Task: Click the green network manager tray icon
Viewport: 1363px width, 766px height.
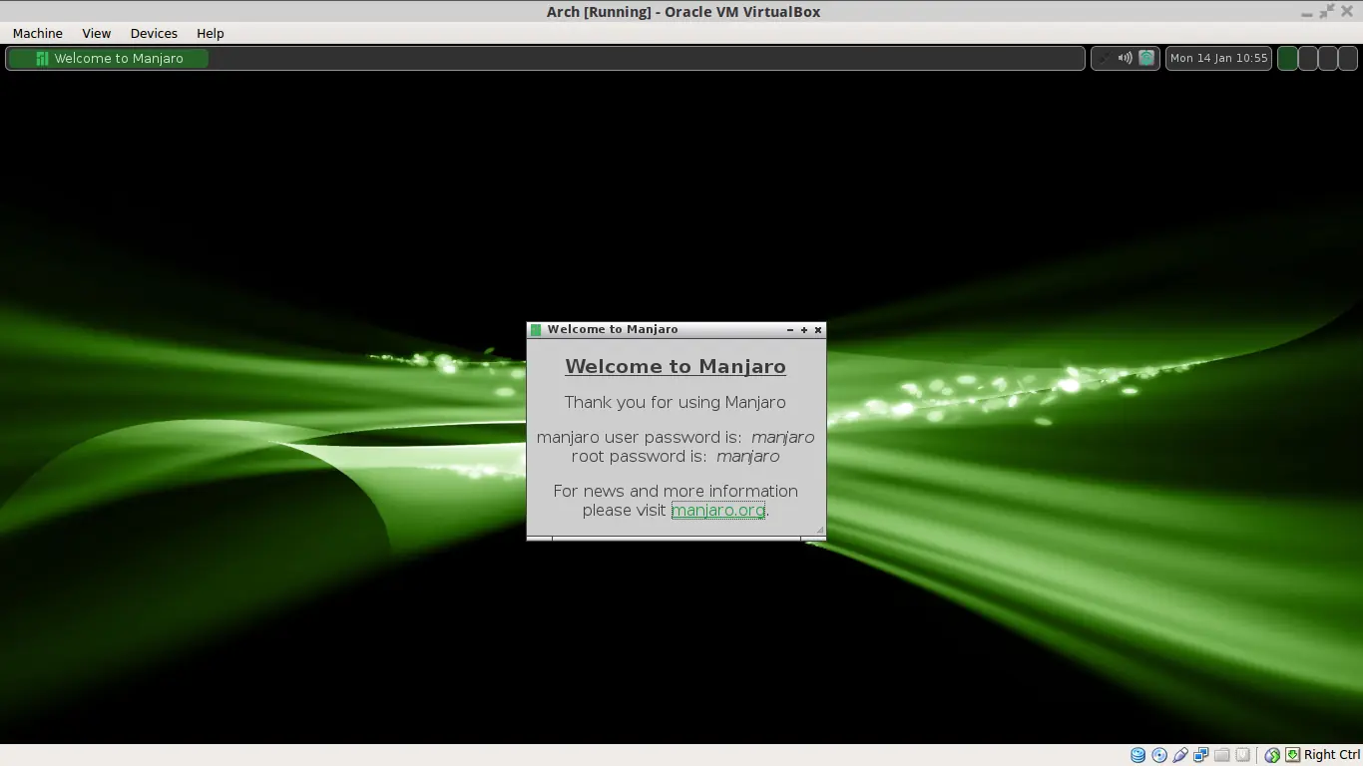Action: [x=1146, y=58]
